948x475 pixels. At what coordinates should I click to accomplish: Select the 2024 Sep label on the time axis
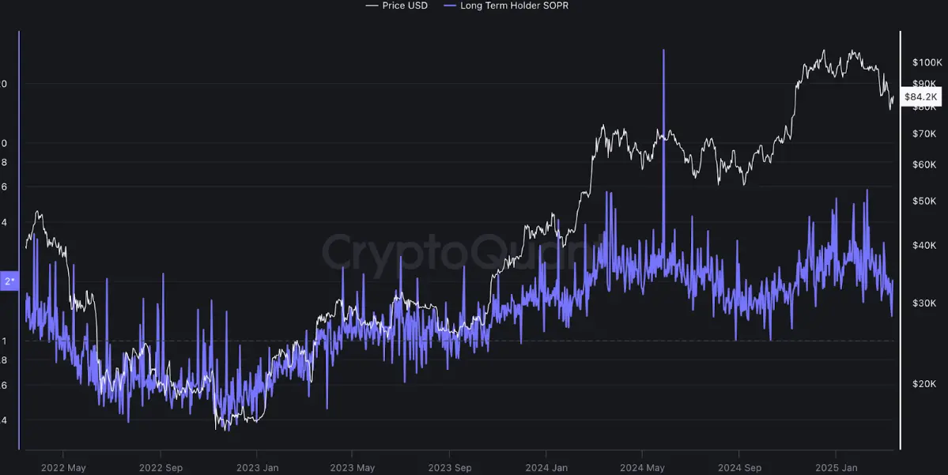(738, 467)
